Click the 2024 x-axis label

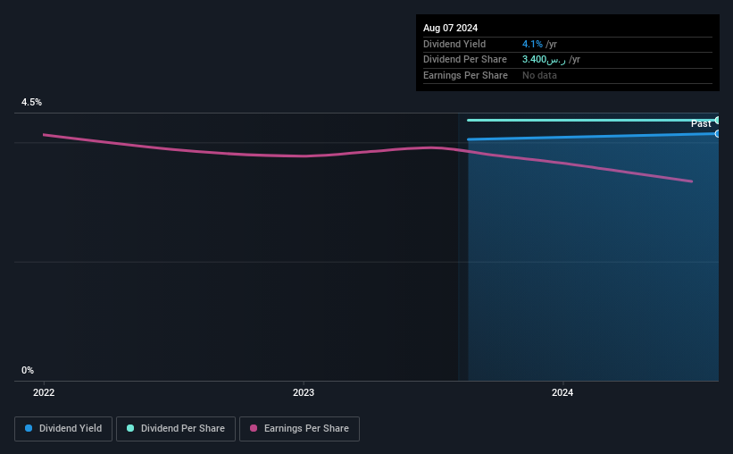(x=562, y=392)
